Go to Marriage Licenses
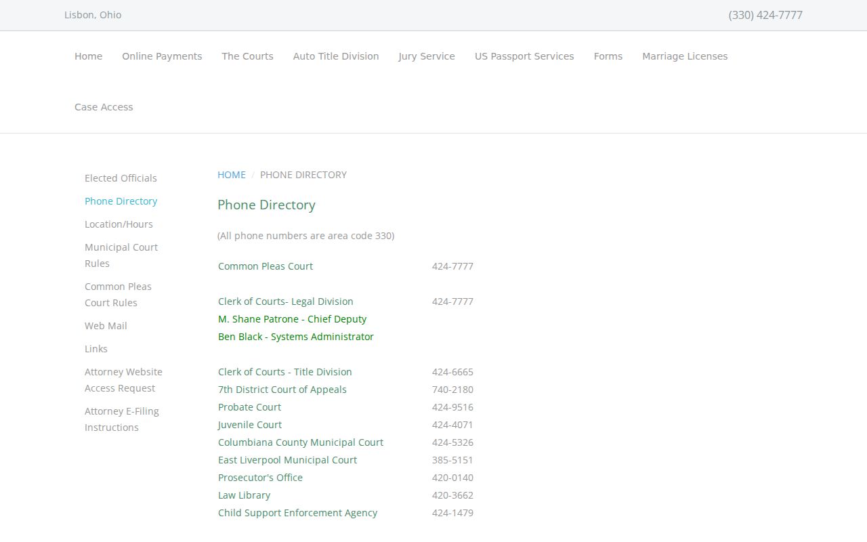 pos(685,56)
